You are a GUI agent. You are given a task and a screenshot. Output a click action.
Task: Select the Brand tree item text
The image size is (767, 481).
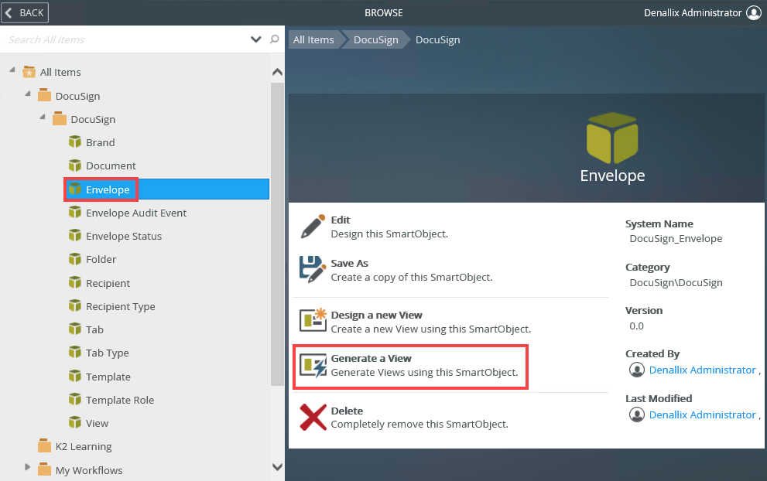tap(101, 142)
